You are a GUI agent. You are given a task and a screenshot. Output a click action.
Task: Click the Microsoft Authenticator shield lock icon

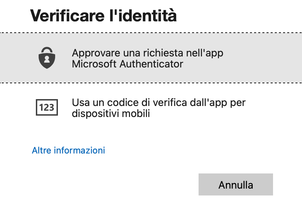47,58
